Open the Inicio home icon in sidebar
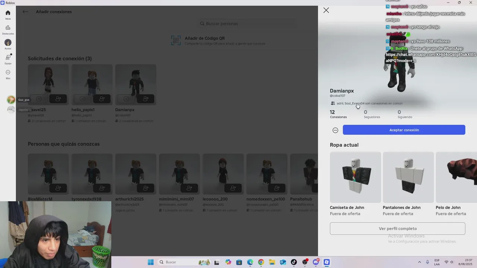 click(8, 15)
